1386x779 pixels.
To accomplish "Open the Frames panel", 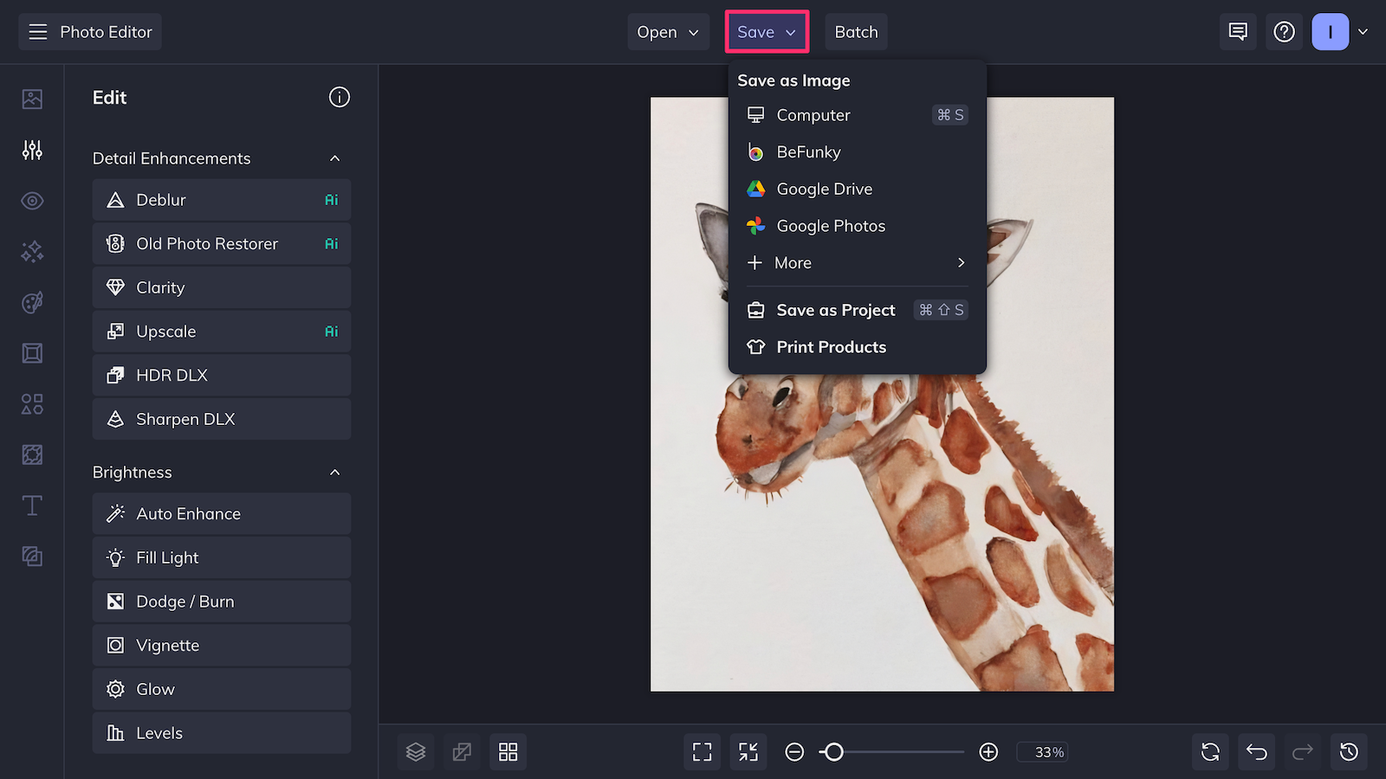I will (x=31, y=352).
